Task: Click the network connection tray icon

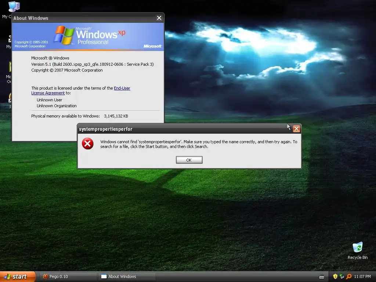Action: pos(342,276)
